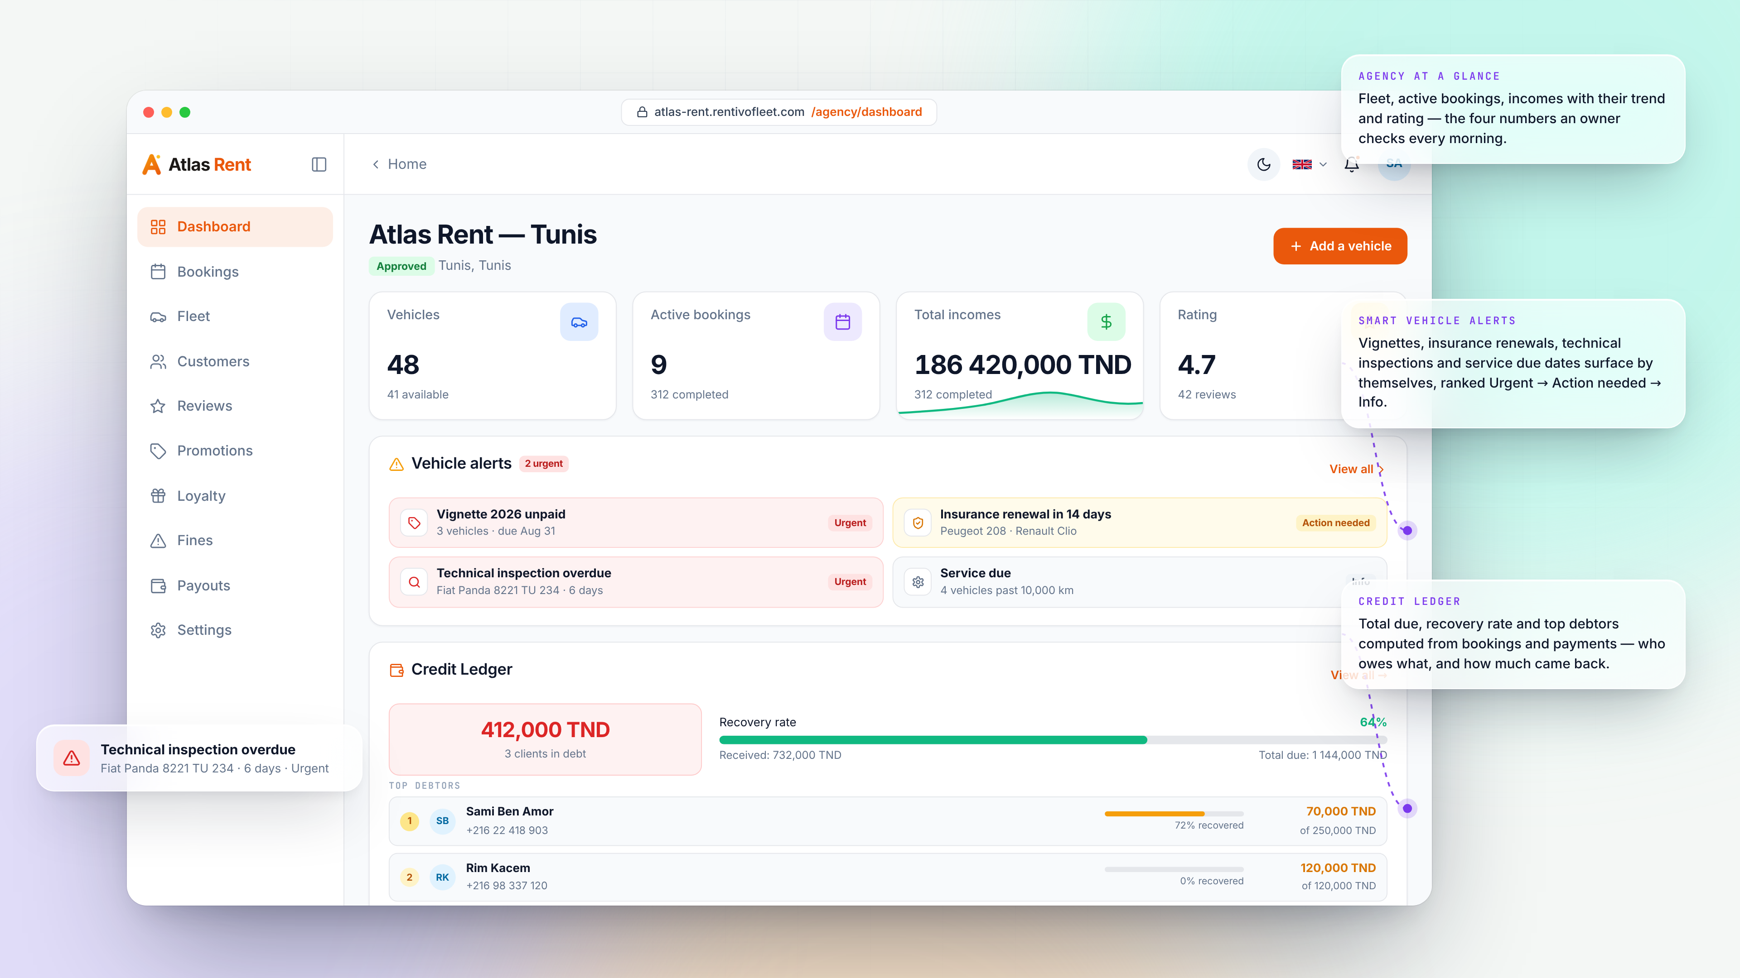Screen dimensions: 1740x978
Task: Click the Settings gear icon in sidebar
Action: (x=158, y=630)
